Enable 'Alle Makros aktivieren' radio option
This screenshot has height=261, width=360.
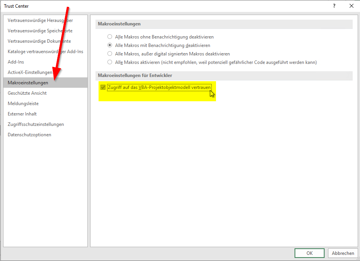[110, 62]
